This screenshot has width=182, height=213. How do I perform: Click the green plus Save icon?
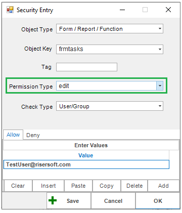[x=53, y=200]
